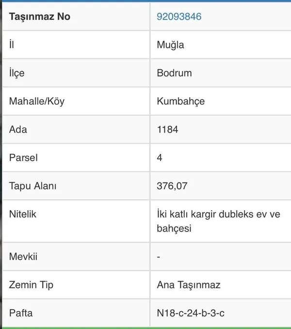This screenshot has height=329, width=291.
Task: Select the Pafta row label
Action: click(x=21, y=313)
